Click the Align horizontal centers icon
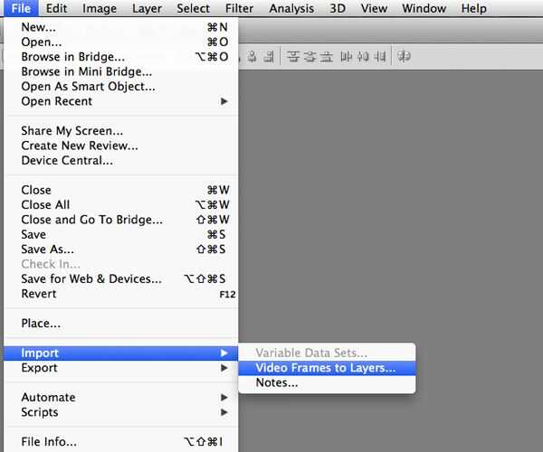 click(252, 56)
